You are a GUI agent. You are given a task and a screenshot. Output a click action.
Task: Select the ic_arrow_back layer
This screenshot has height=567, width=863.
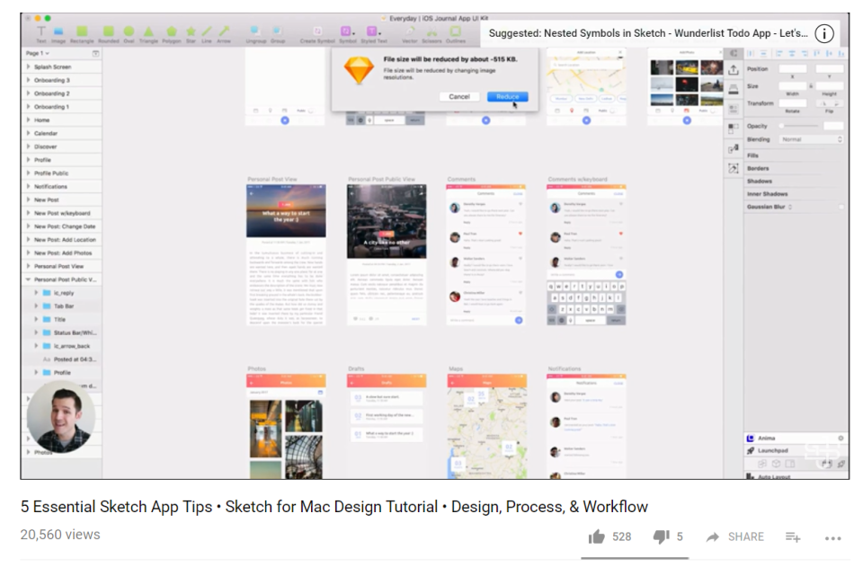[x=62, y=346]
